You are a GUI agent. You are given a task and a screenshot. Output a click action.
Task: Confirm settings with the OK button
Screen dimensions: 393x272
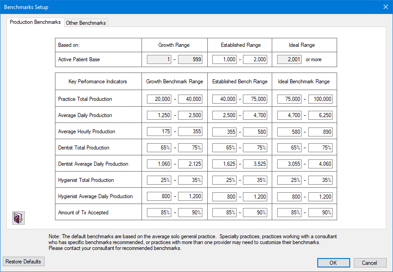(334, 263)
